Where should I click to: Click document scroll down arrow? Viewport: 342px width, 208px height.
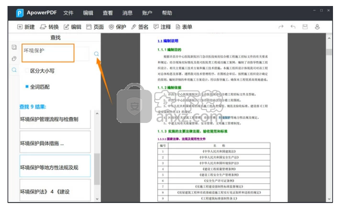point(329,198)
